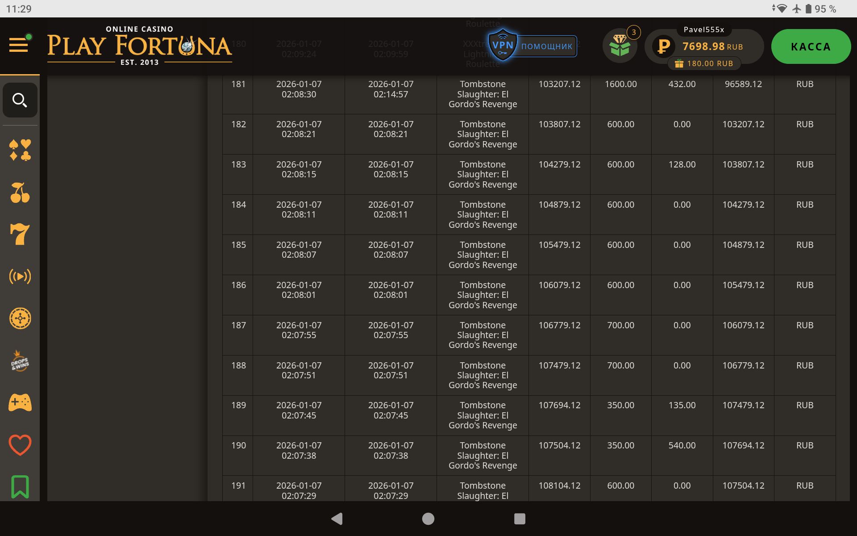Open the gamepad games icon
Image resolution: width=857 pixels, height=536 pixels.
click(20, 402)
